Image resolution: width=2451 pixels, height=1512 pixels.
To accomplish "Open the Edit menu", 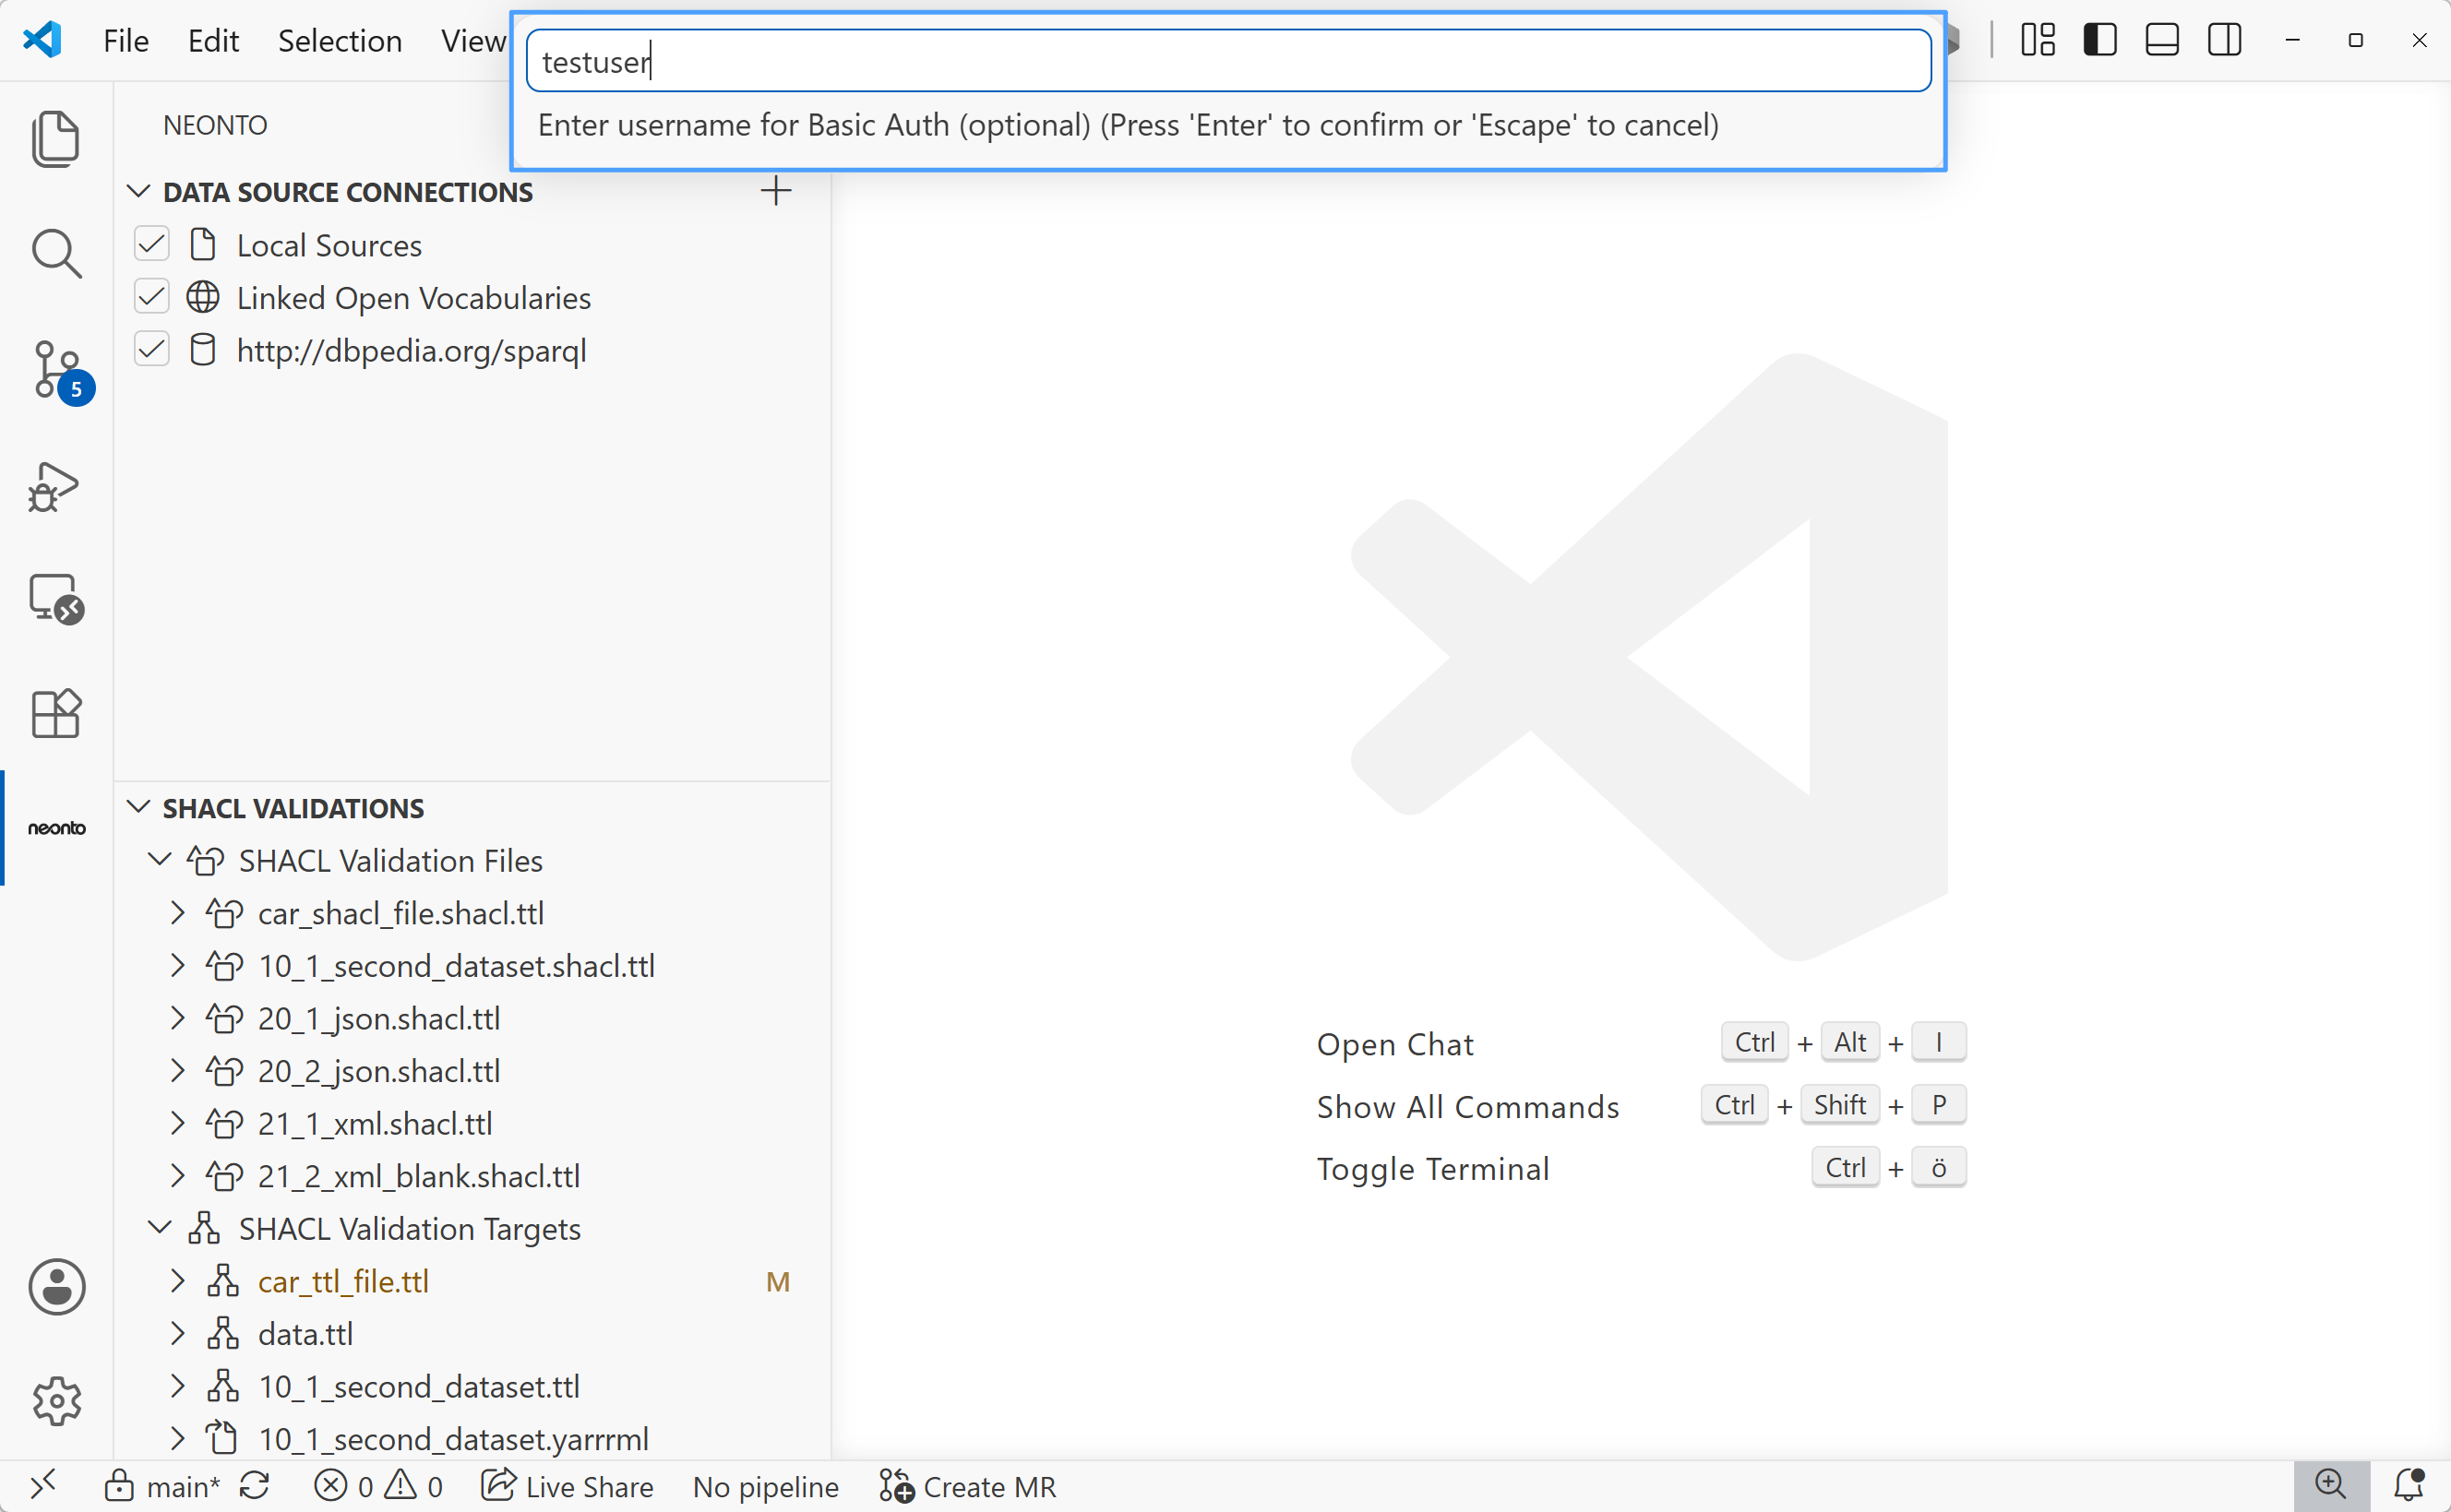I will click(213, 41).
